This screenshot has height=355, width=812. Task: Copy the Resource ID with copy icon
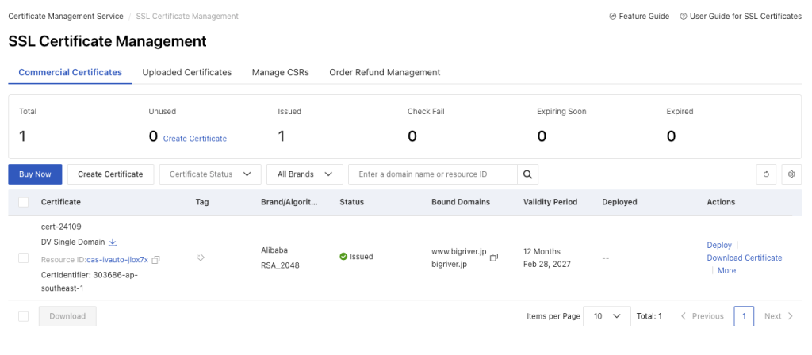(x=156, y=260)
